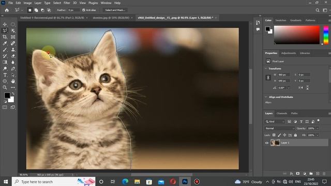331x186 pixels.
Task: Select the Path Selection tool
Action: point(13,75)
